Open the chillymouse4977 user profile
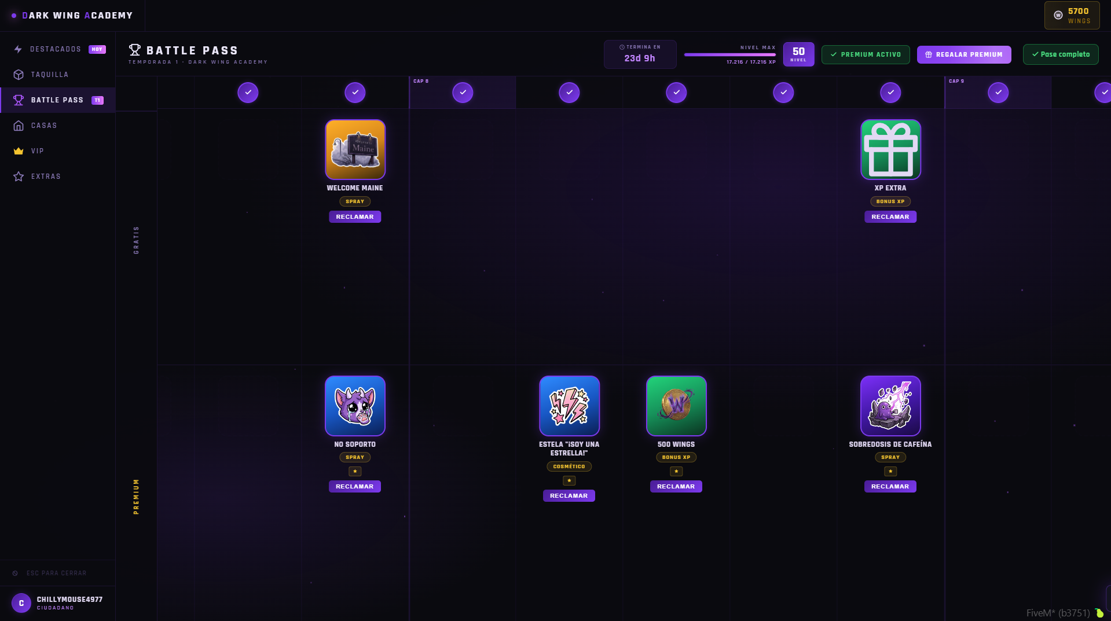 [57, 603]
